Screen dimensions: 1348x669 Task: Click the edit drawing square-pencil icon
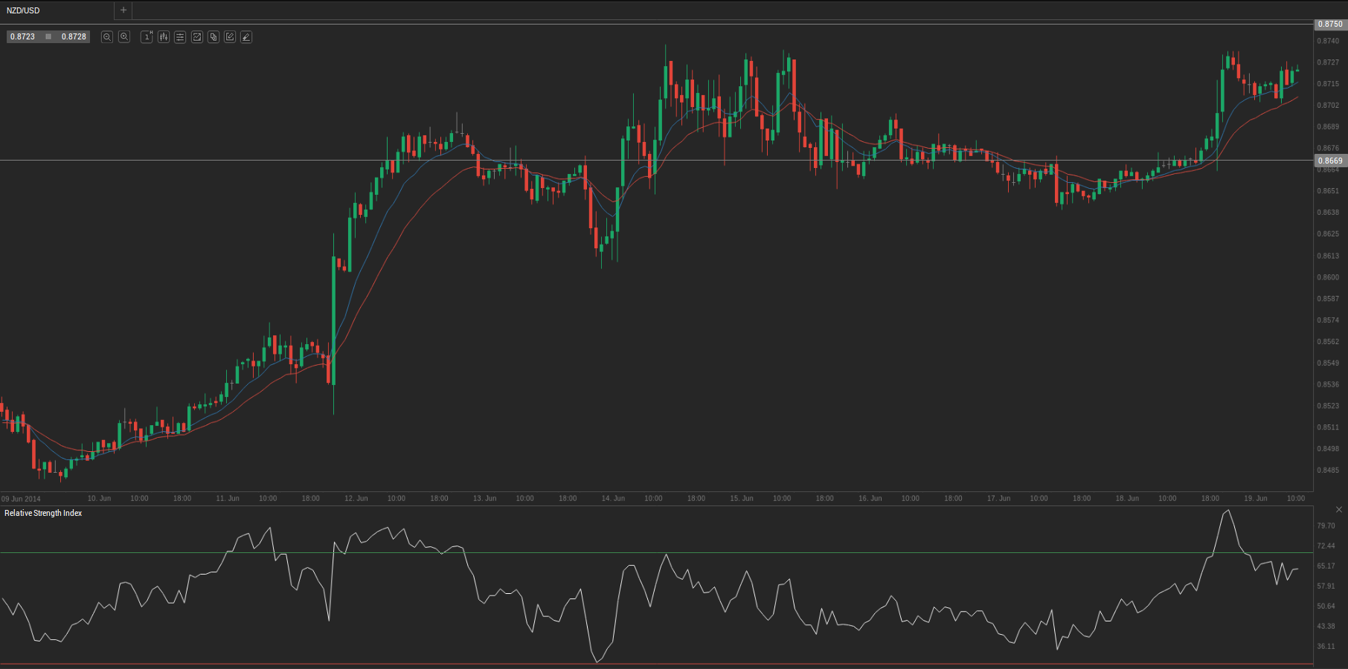230,36
